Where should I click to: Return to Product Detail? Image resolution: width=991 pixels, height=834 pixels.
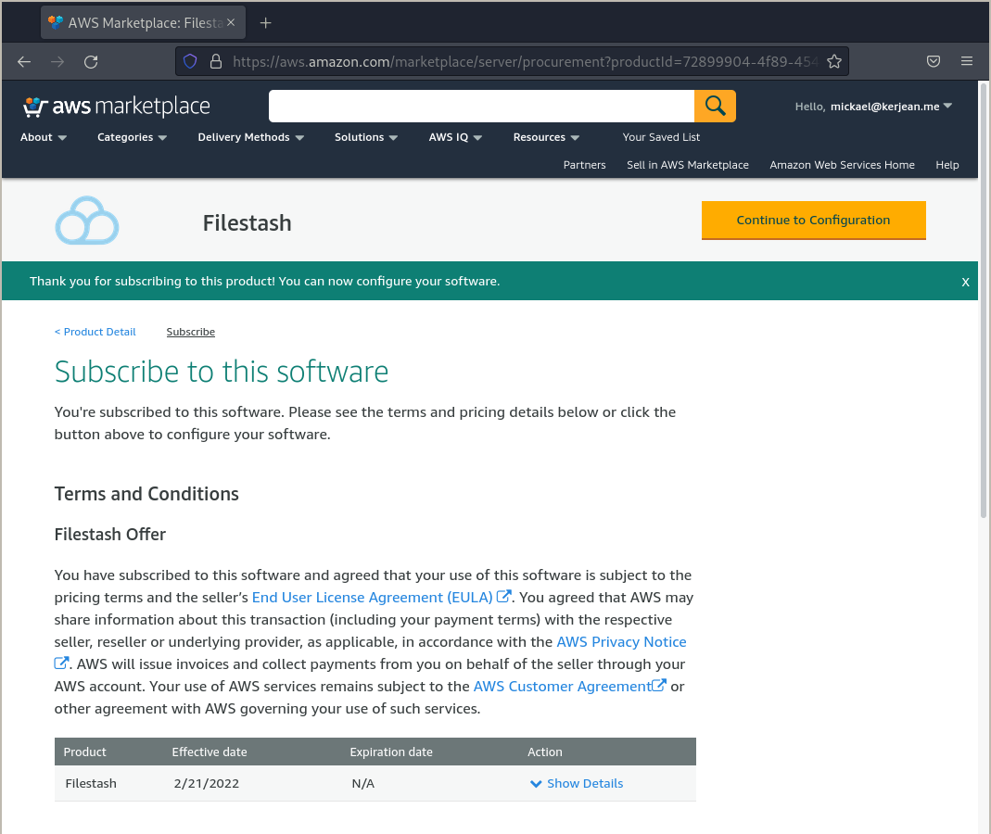point(95,332)
